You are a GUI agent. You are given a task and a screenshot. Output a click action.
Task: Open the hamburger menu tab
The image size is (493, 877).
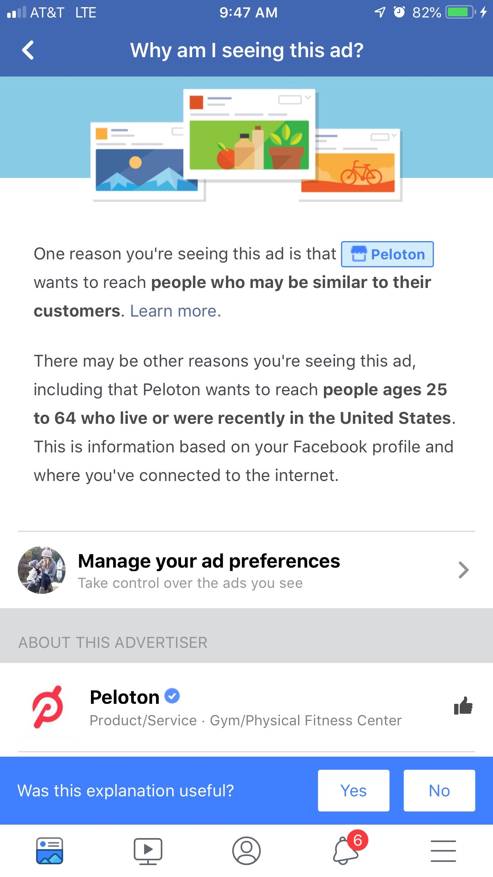pos(443,851)
